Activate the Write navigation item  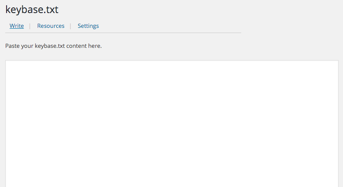click(17, 26)
